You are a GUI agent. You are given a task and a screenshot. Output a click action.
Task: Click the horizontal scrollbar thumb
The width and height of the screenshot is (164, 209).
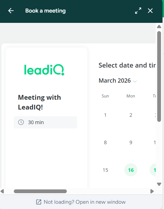pyautogui.click(x=40, y=191)
